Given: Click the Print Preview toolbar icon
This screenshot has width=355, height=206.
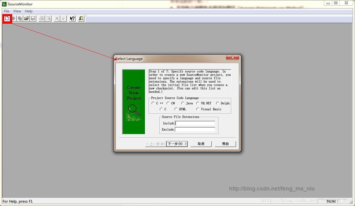Looking at the screenshot, I should [48, 19].
